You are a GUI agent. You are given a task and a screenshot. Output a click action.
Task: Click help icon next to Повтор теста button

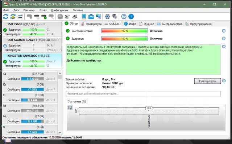224,81
